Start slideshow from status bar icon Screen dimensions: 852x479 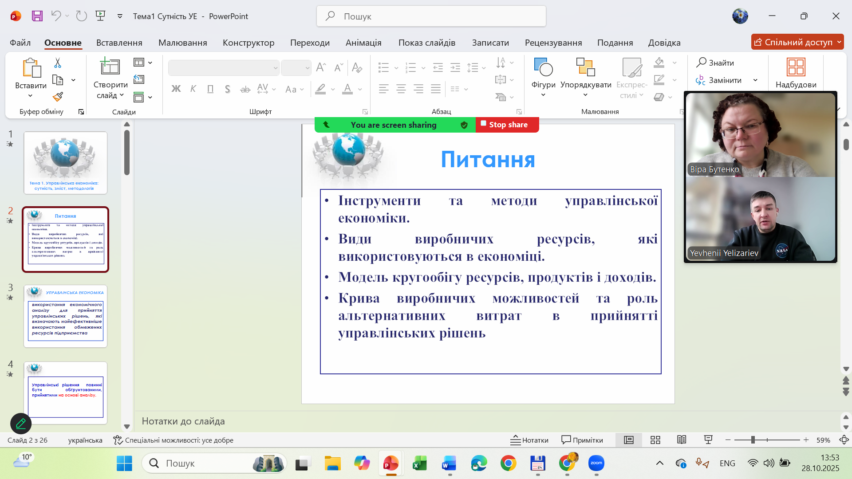708,440
